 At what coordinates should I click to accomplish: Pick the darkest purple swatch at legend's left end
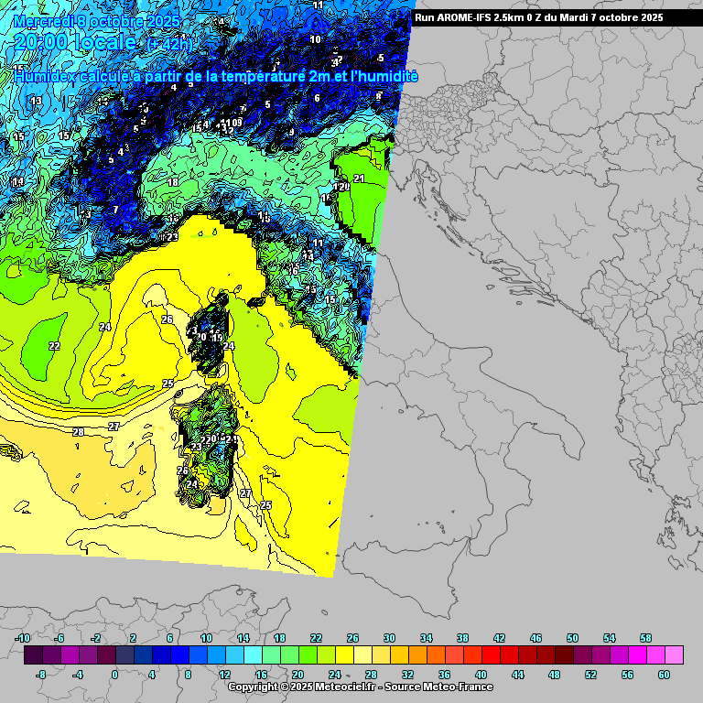[33, 655]
